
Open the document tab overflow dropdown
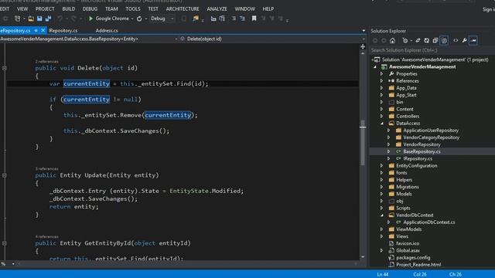364,31
